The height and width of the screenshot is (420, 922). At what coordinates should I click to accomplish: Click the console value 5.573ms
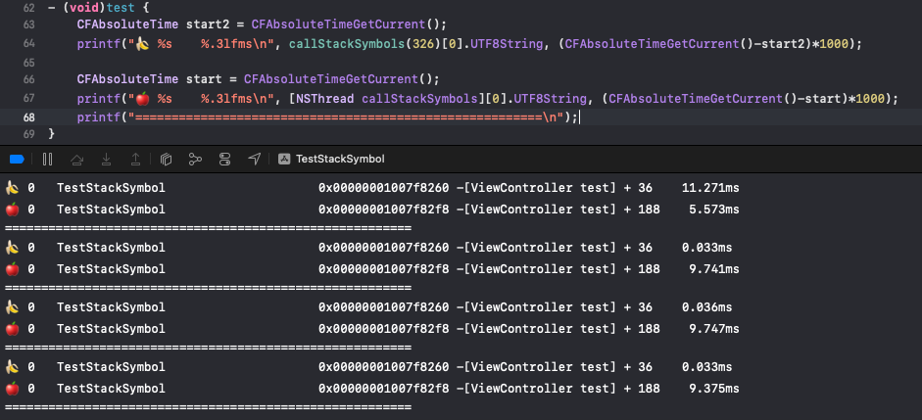tap(714, 210)
